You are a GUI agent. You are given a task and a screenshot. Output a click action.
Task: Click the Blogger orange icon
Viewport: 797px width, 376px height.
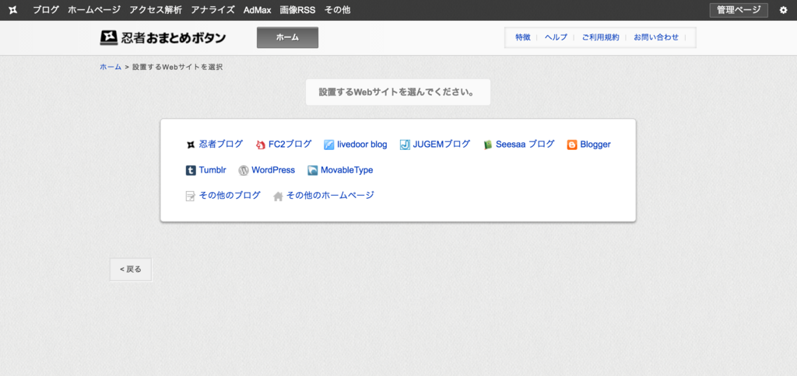572,144
